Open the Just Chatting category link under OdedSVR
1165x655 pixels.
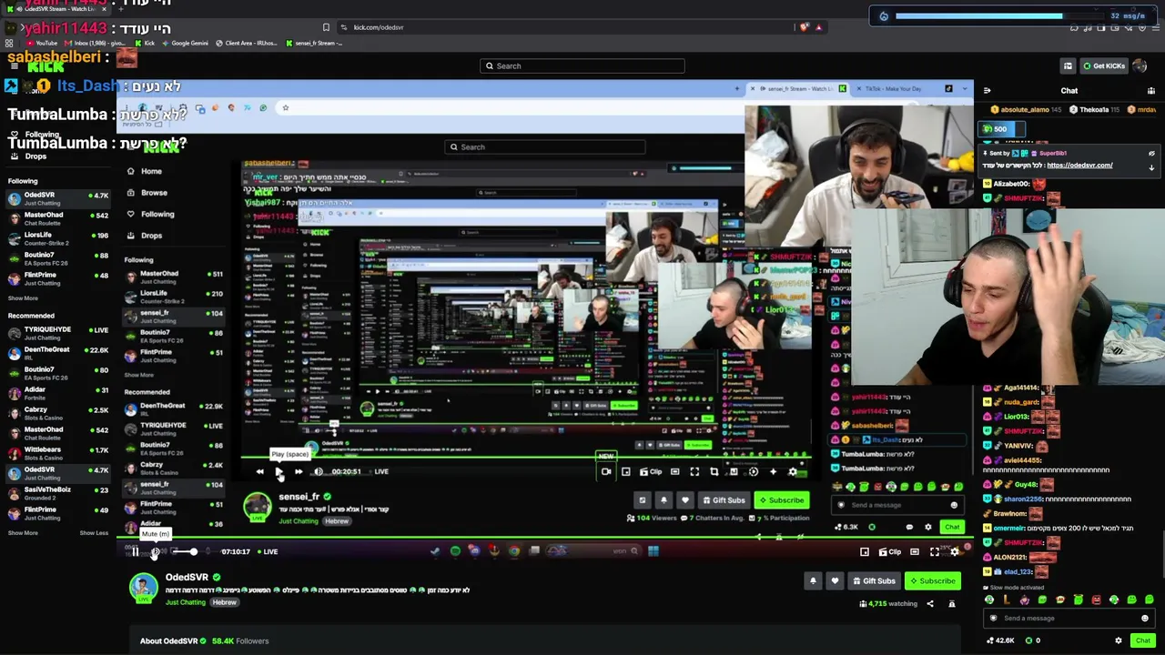186,602
